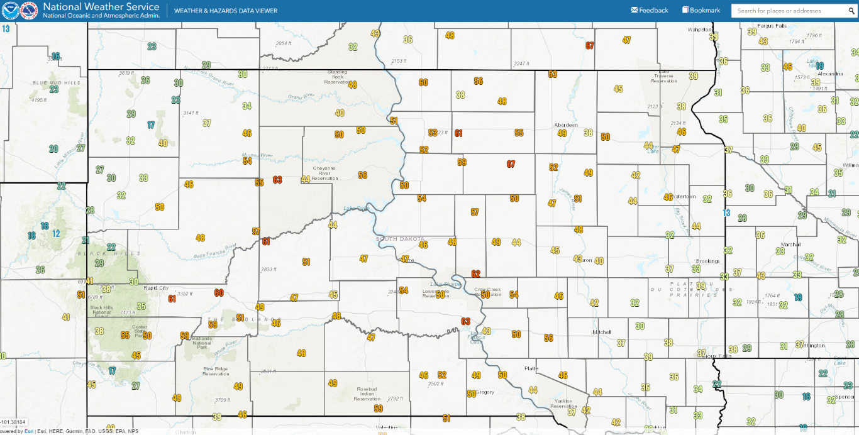Screen dimensions: 859x435
Task: Select the 38 marker right of Aberdeen
Action: (588, 133)
